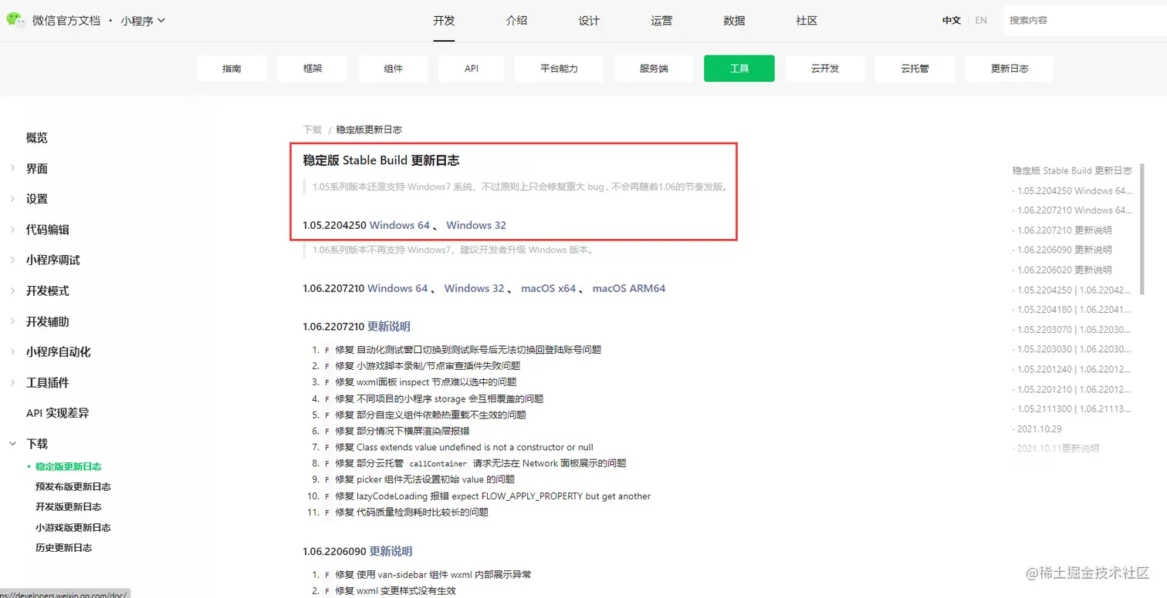Expand the 界面 sidebar section
The image size is (1167, 598).
(37, 169)
